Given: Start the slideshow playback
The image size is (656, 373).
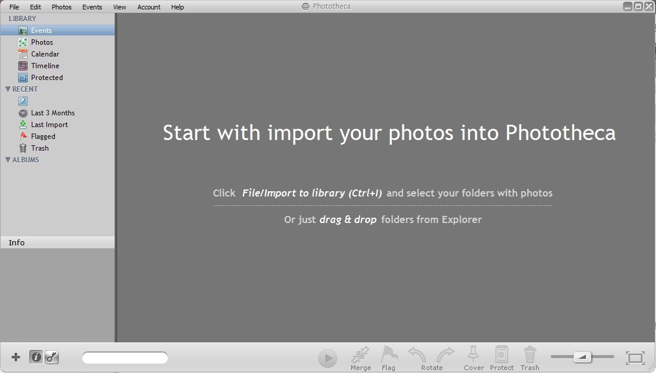Looking at the screenshot, I should click(x=328, y=357).
